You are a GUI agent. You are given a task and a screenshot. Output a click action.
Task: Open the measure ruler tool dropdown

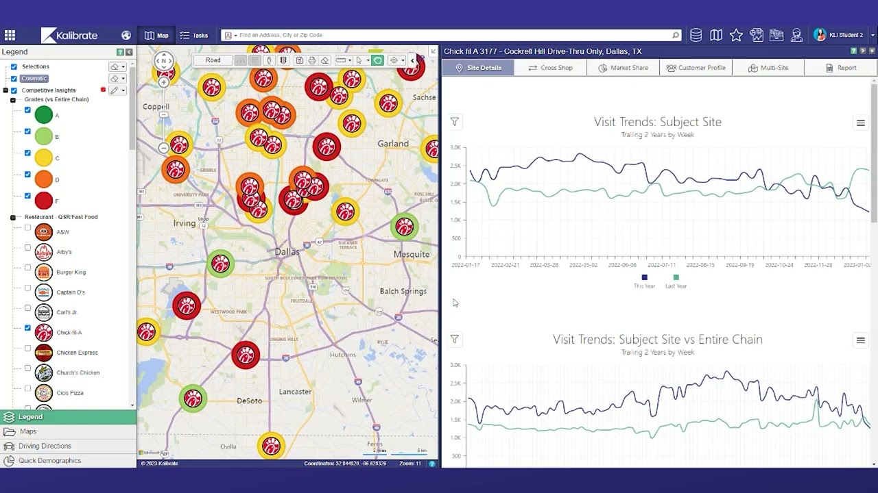[x=350, y=60]
